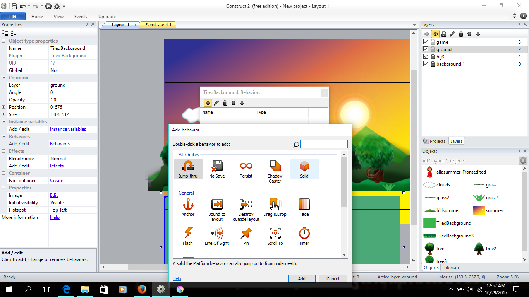Toggle the lock on the background 1 layer
Viewport: 529px width, 297px height.
433,64
